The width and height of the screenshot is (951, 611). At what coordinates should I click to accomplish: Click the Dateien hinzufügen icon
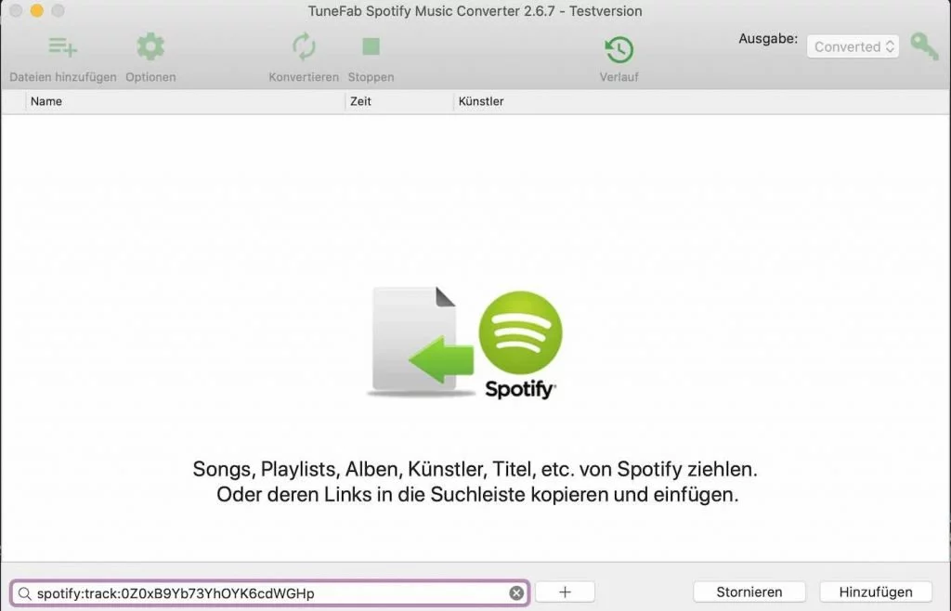[x=62, y=46]
